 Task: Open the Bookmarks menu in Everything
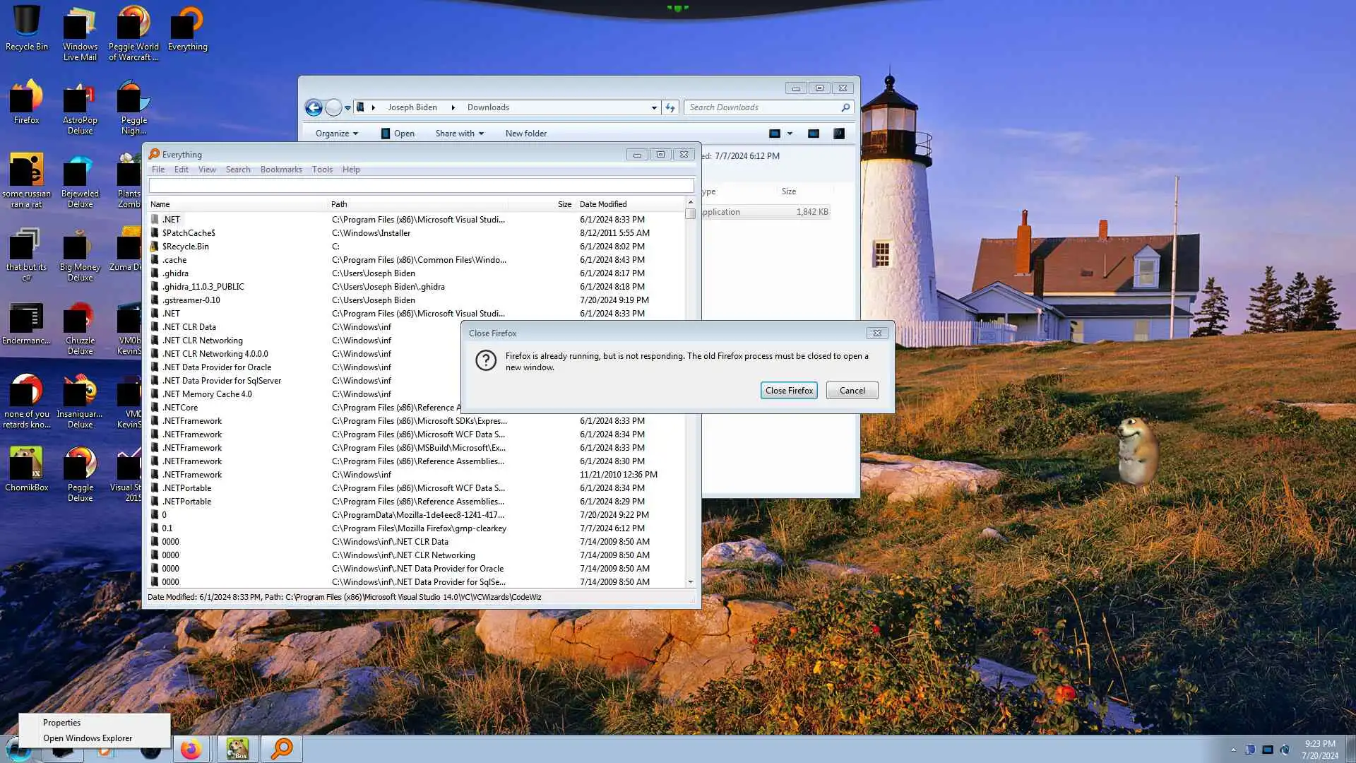pyautogui.click(x=280, y=170)
